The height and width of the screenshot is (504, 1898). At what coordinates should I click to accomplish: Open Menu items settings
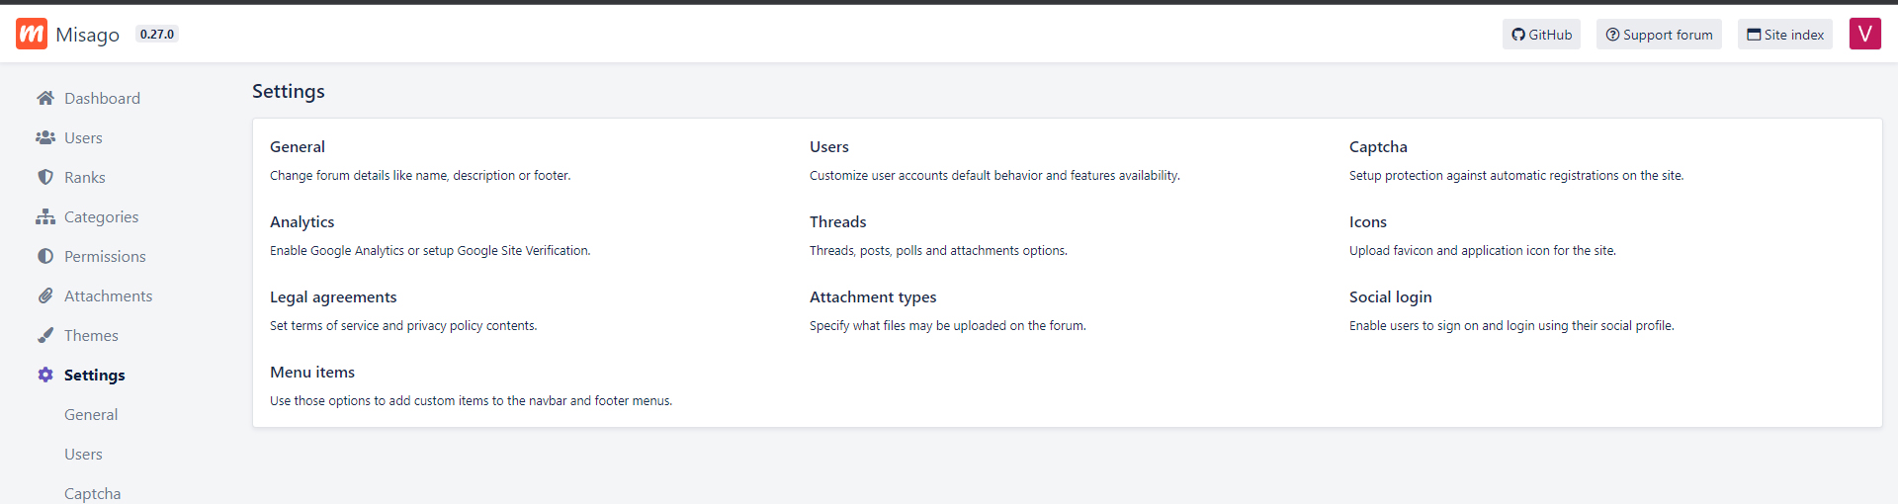click(312, 372)
